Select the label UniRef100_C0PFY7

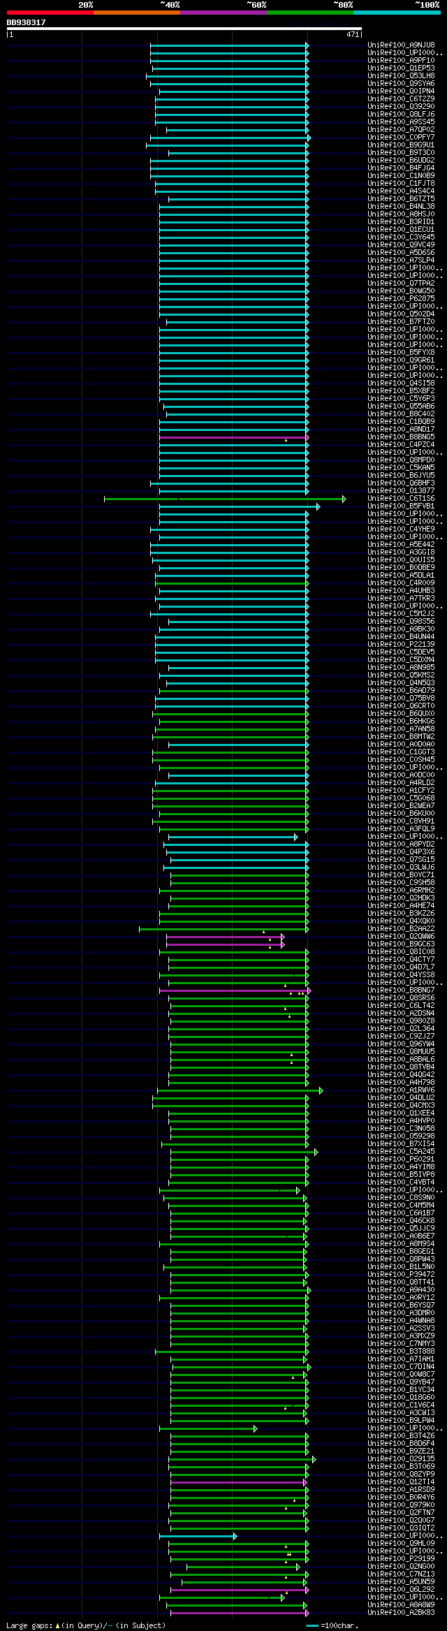pos(401,137)
